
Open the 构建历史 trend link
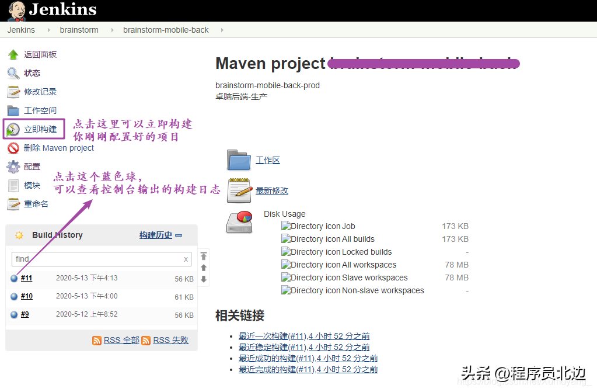(x=156, y=235)
